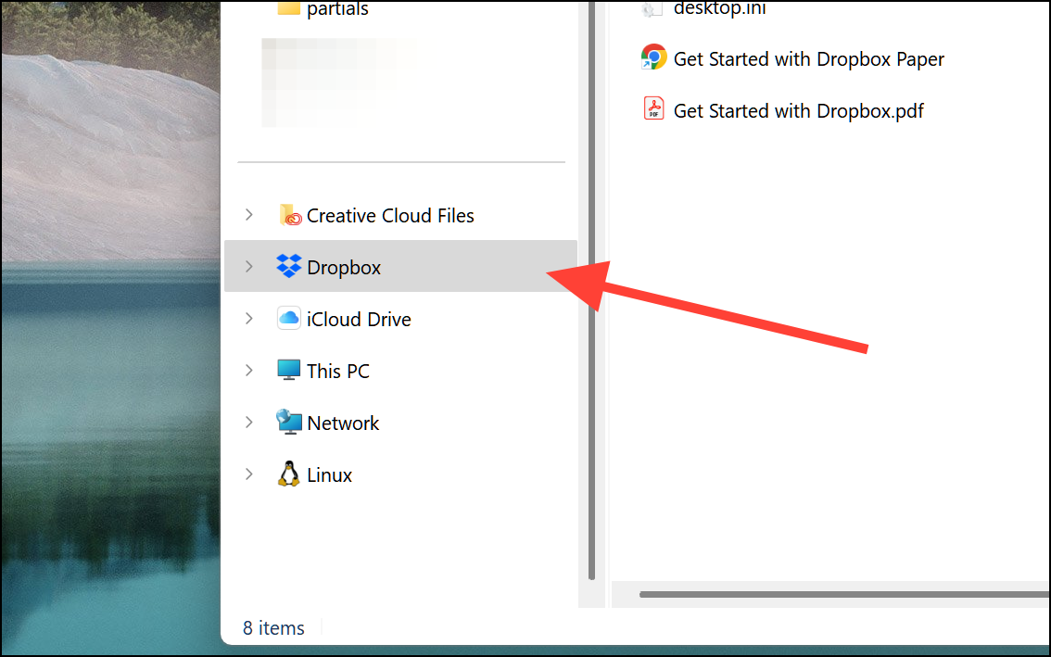This screenshot has height=657, width=1051.
Task: Click the file list horizontal scrollbar
Action: click(x=844, y=594)
